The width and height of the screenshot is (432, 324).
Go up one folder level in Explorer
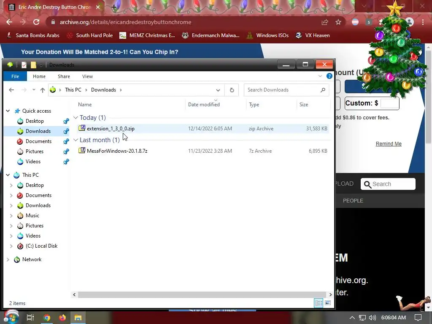point(43,90)
